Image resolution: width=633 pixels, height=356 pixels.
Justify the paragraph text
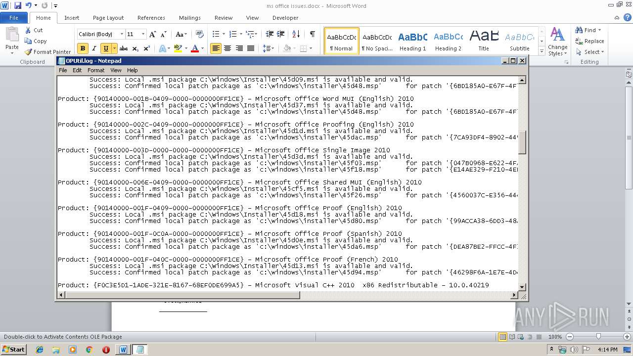[251, 48]
